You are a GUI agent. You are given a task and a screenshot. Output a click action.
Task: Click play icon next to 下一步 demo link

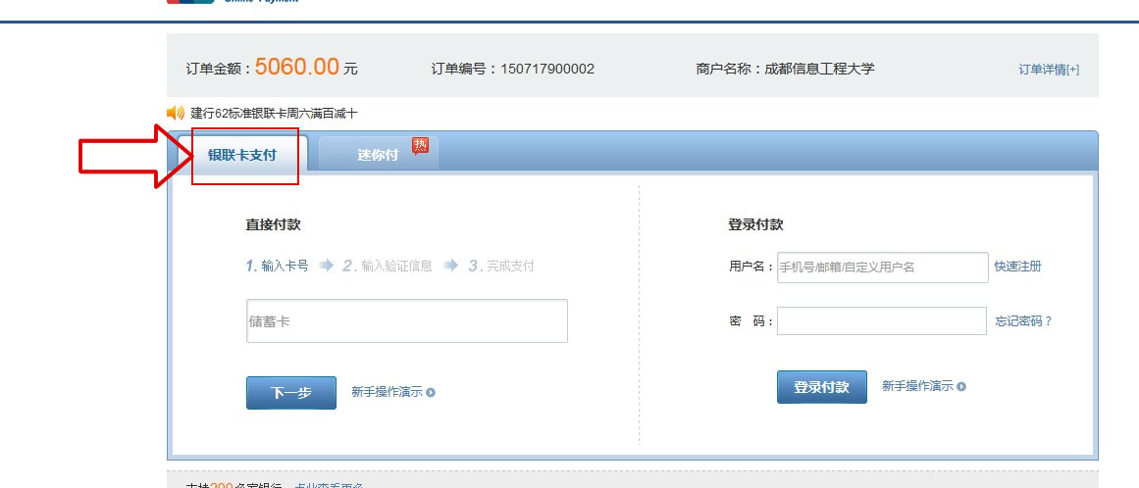(431, 392)
